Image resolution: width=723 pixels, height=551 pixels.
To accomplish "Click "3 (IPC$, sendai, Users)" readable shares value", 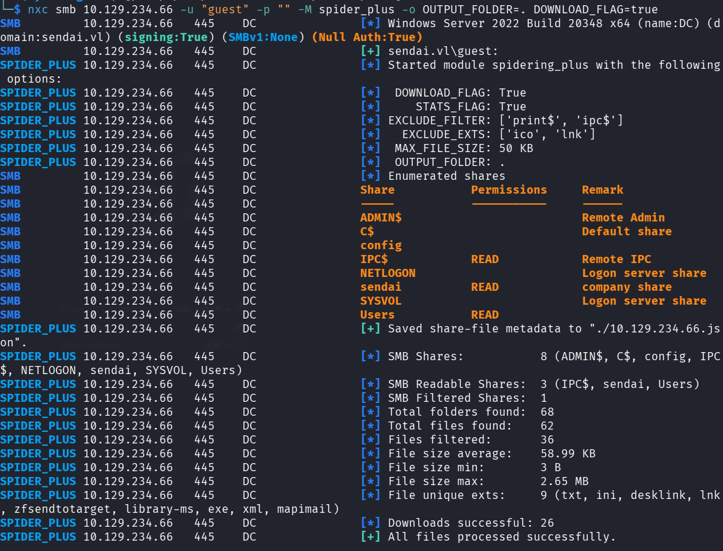I will coord(620,384).
